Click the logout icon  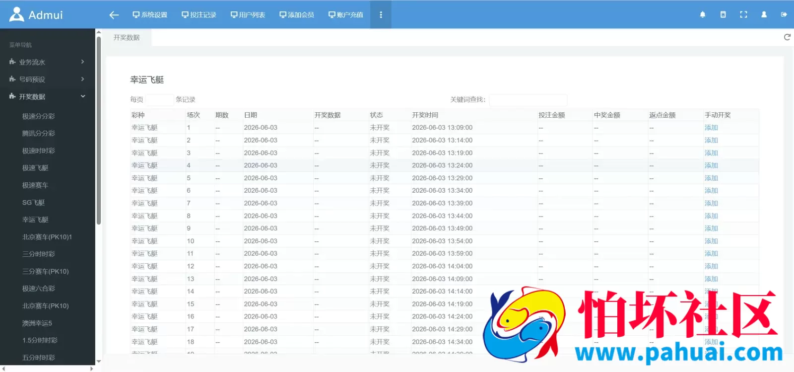tap(784, 14)
